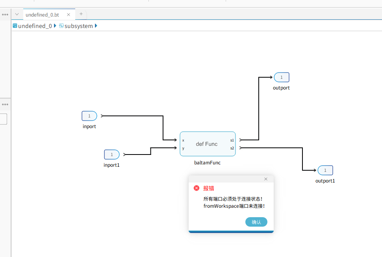Add a new tab with plus button

(x=81, y=14)
